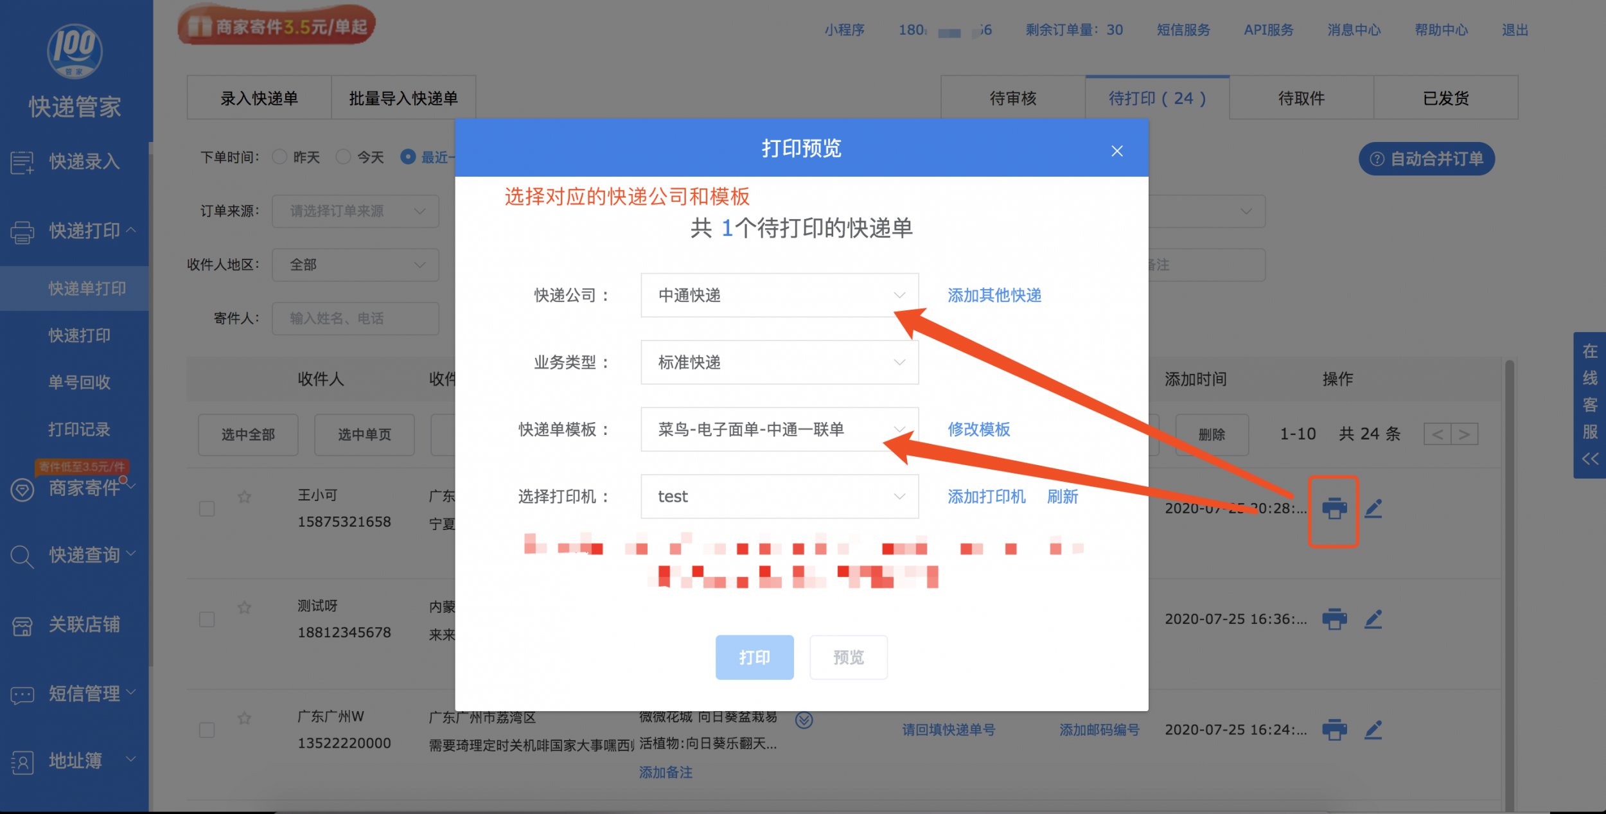Click the 快递查询 magnifier sidebar icon
1606x814 pixels.
click(x=22, y=556)
